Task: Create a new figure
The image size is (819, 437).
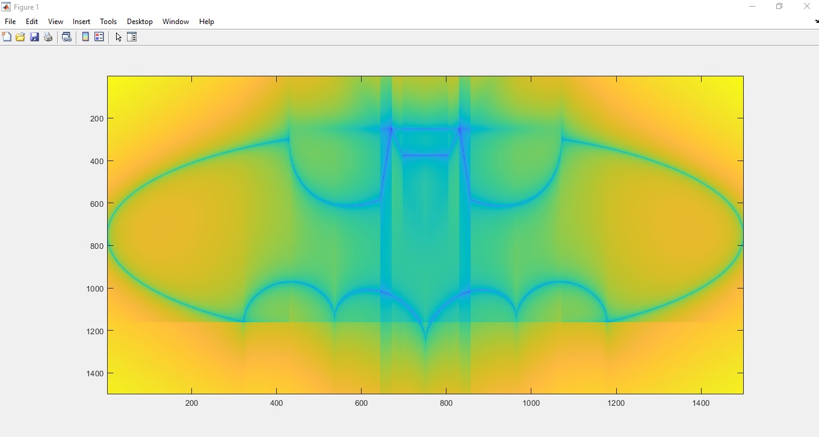Action: tap(7, 37)
